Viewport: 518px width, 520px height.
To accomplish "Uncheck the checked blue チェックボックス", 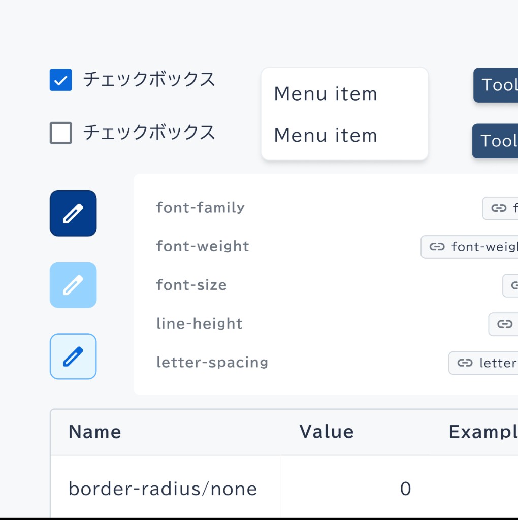I will pos(61,80).
